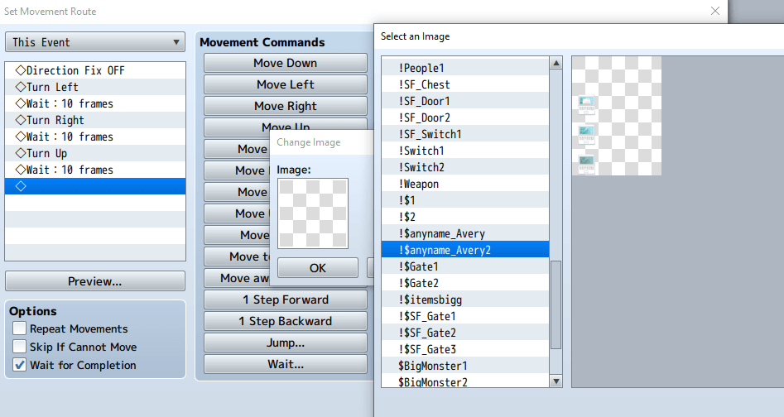Click the image list scrollbar thumb
Screen dimensions: 784x417
pos(556,304)
